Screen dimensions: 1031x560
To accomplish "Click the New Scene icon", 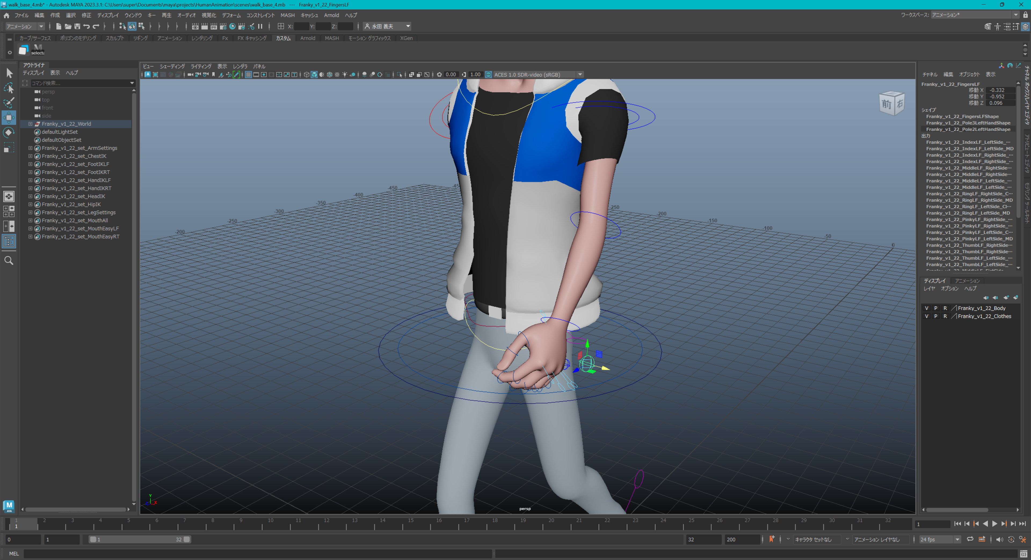I will pyautogui.click(x=59, y=26).
